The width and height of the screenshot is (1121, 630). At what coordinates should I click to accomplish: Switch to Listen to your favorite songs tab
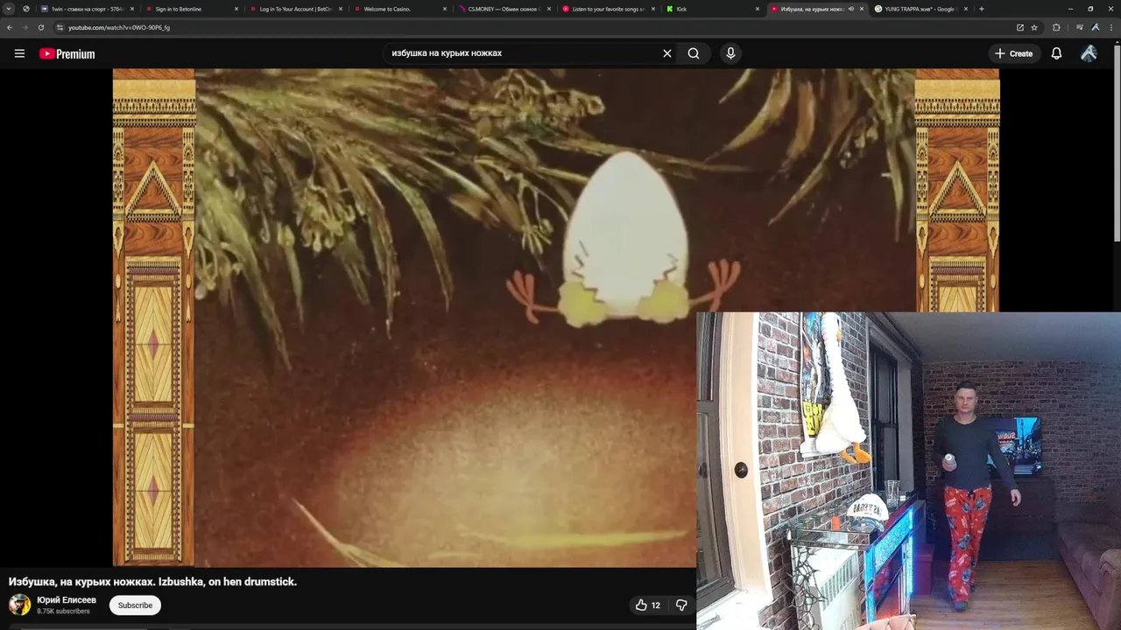(607, 9)
